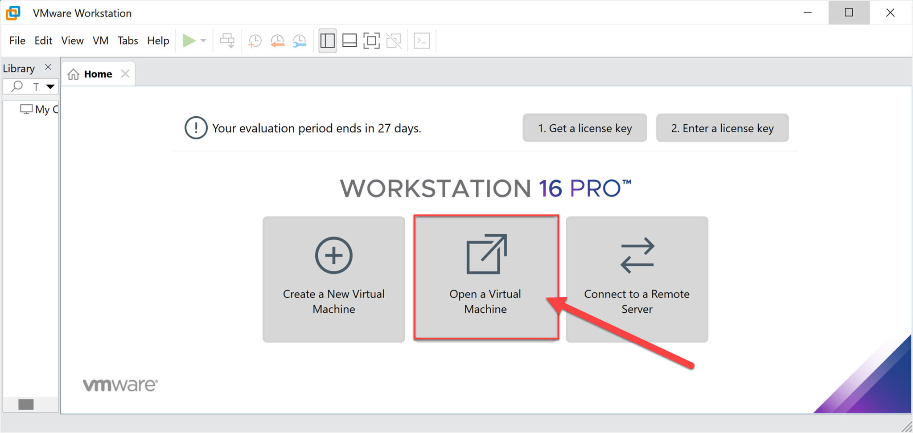Click the Send Ctrl+Alt+Del icon
Screen dimensions: 913x433
pyautogui.click(x=227, y=41)
